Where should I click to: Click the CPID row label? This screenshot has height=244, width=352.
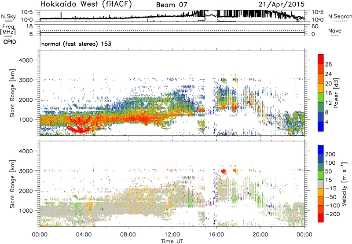click(x=10, y=42)
